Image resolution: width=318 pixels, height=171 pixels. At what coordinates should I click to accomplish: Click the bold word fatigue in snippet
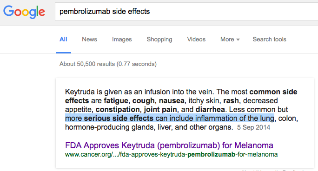coord(116,101)
